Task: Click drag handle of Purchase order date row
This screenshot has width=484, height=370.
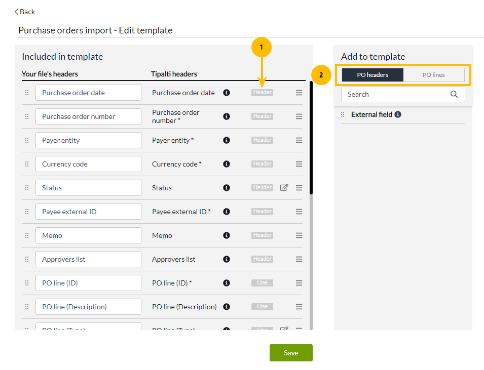Action: pos(27,93)
